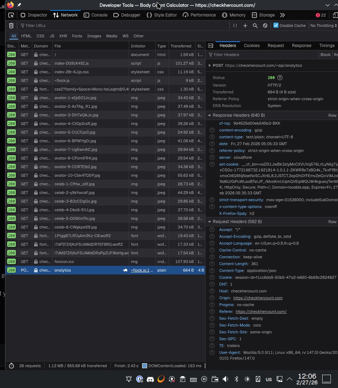Open status code 200 help icon
Image resolution: width=338 pixels, height=388 pixels.
[280, 78]
